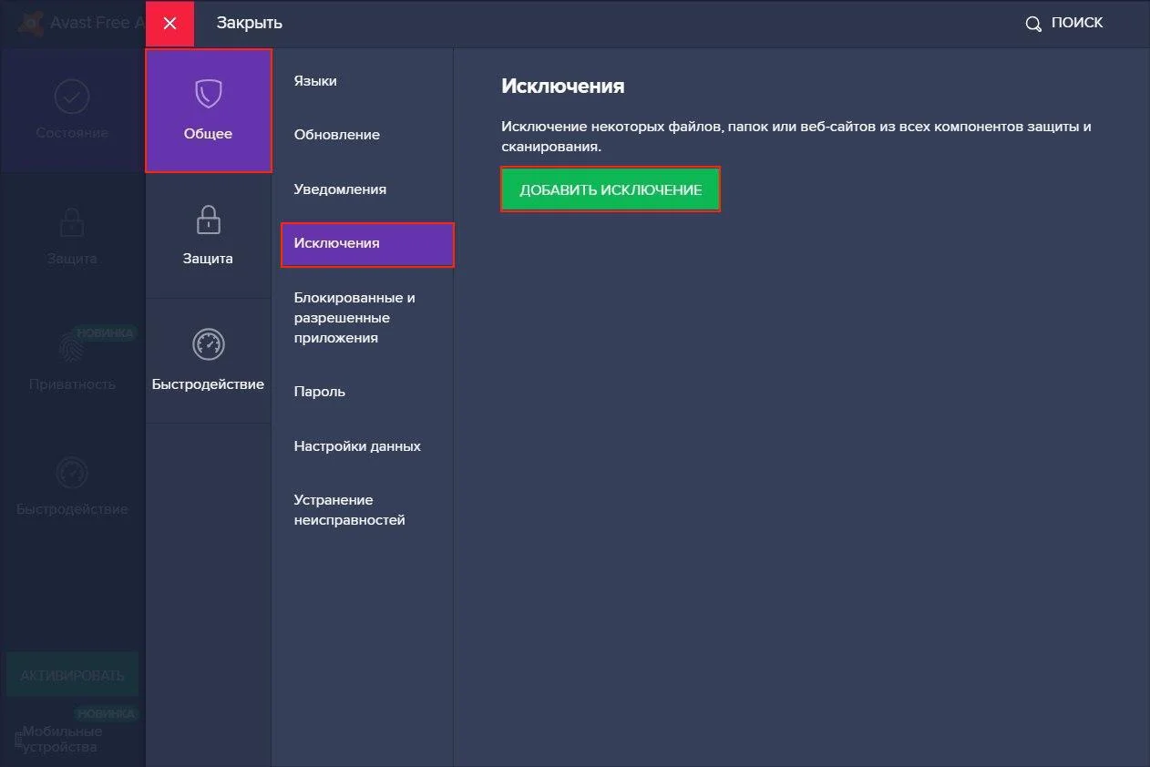Go to Уведомления settings

(340, 189)
